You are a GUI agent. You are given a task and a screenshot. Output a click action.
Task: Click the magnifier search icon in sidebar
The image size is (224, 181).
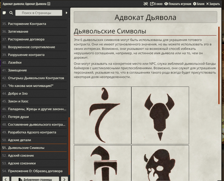click(11, 13)
